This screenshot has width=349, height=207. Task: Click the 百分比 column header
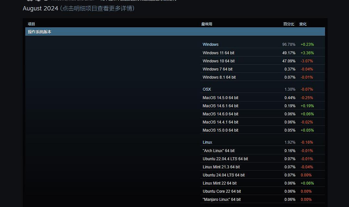(x=289, y=24)
